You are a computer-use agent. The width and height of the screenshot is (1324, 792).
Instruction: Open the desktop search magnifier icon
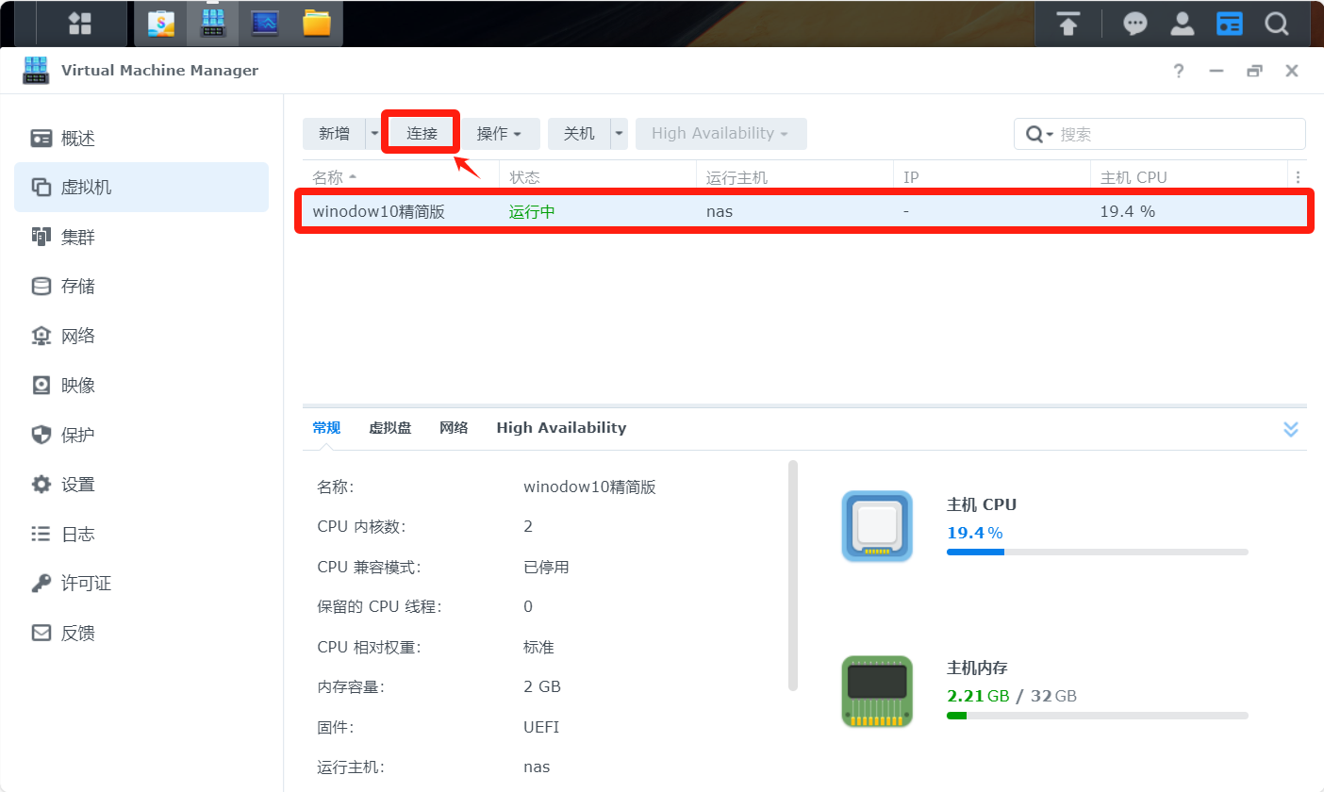[x=1277, y=24]
